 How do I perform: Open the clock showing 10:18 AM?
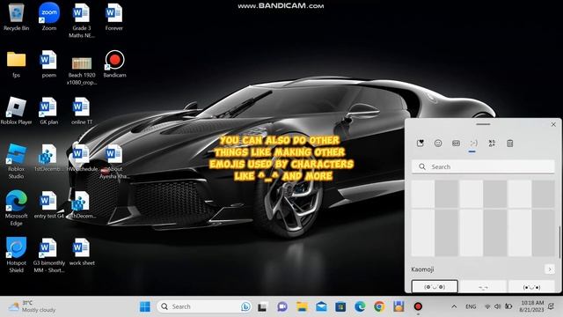click(531, 306)
